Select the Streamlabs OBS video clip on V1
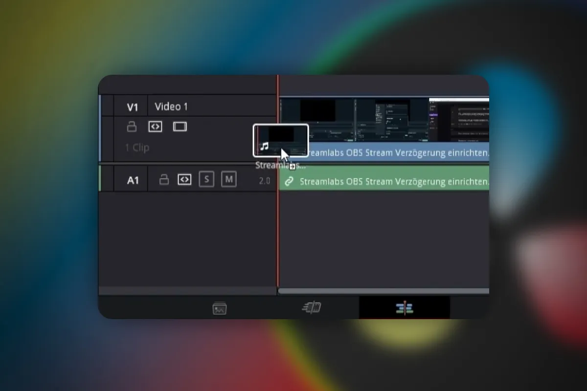This screenshot has height=391, width=587. [x=384, y=129]
